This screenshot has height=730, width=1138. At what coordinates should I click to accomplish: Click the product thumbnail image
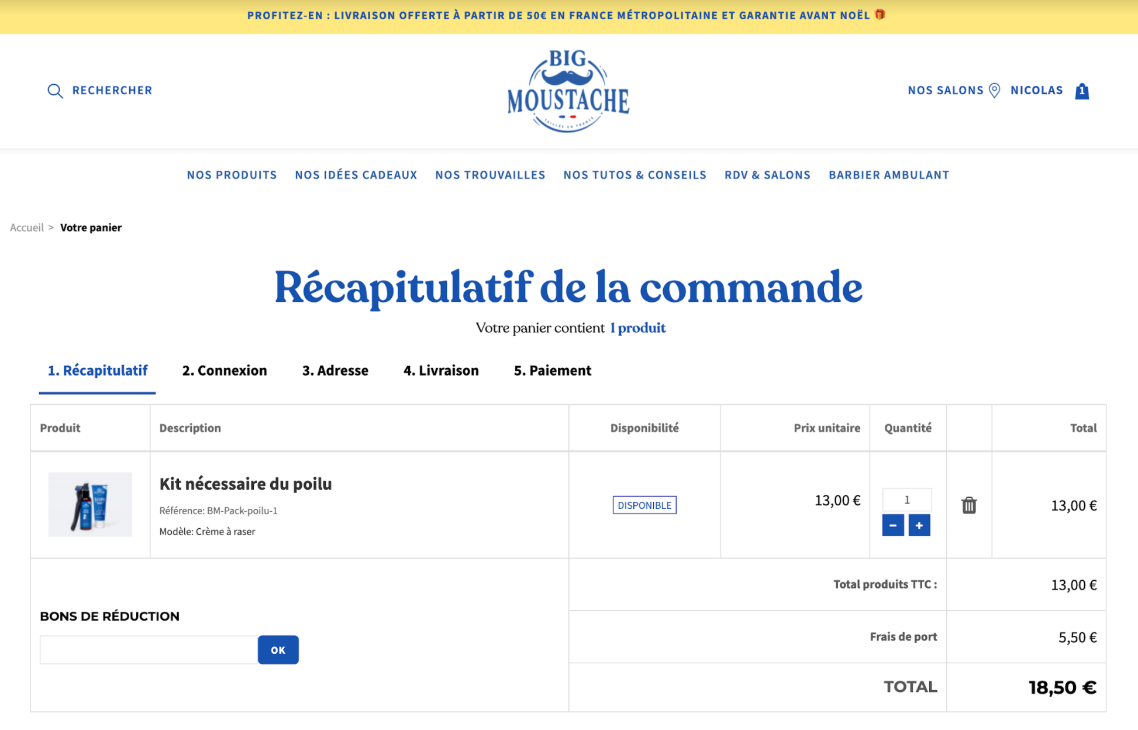click(x=90, y=504)
